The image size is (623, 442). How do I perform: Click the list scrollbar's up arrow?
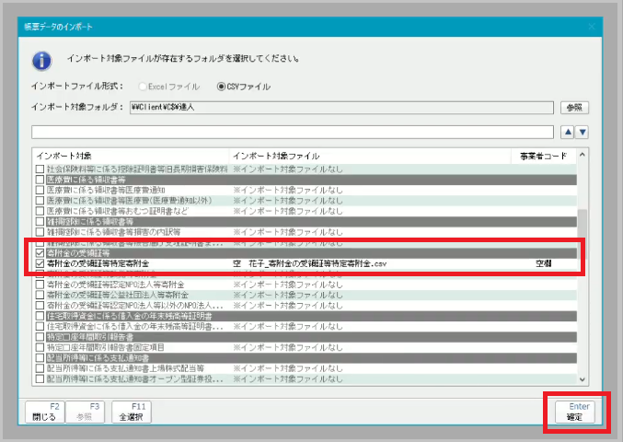click(583, 155)
